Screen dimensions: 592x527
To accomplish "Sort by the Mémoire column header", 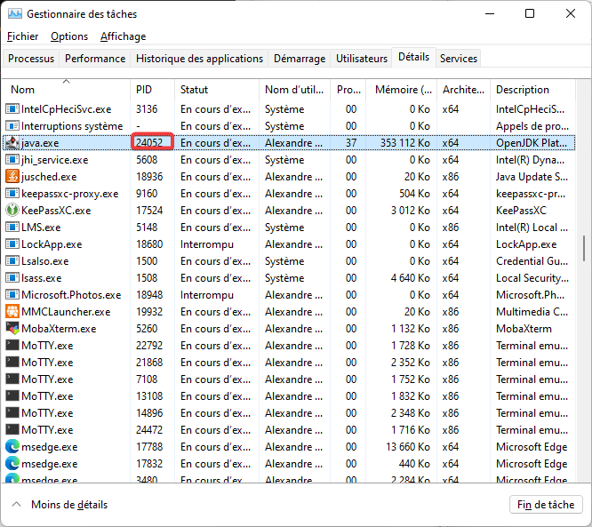I will click(x=404, y=90).
